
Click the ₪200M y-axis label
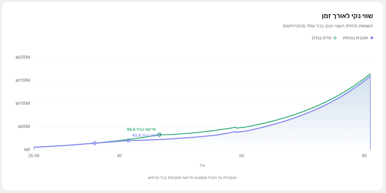coord(23,57)
